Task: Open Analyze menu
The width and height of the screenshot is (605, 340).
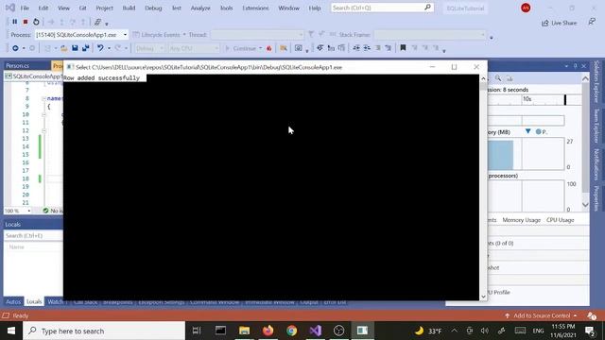Action: point(200,8)
